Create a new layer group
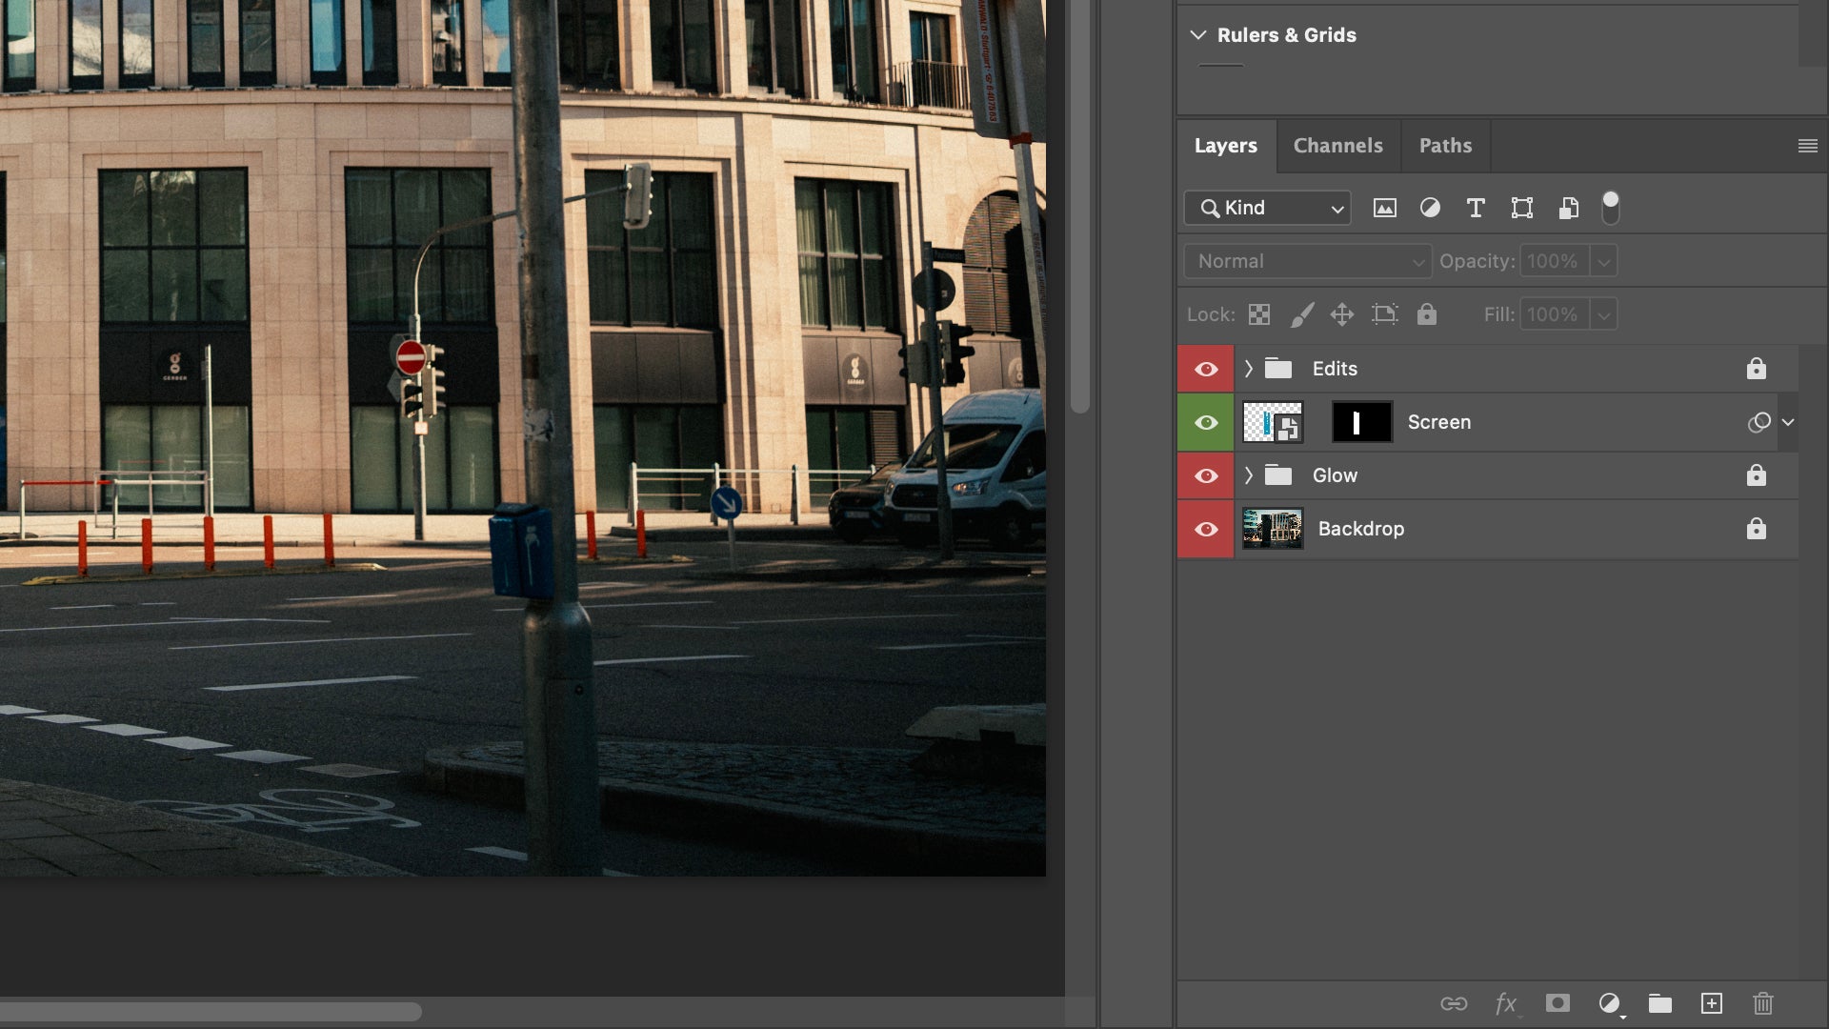 tap(1660, 1003)
